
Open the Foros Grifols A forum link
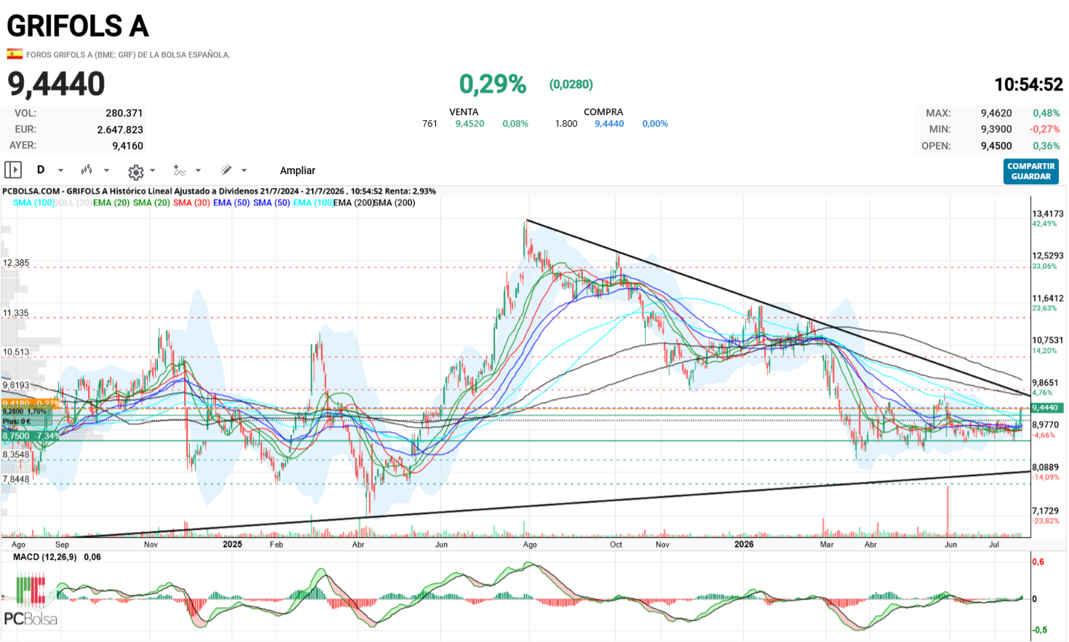point(128,55)
